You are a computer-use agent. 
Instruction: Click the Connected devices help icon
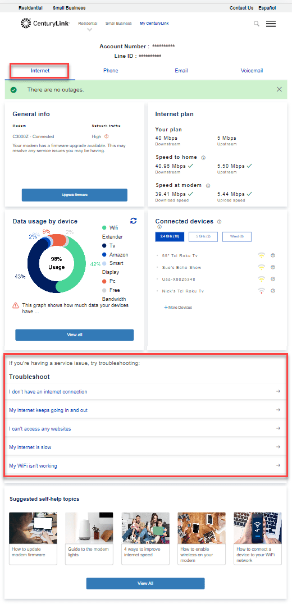click(219, 222)
